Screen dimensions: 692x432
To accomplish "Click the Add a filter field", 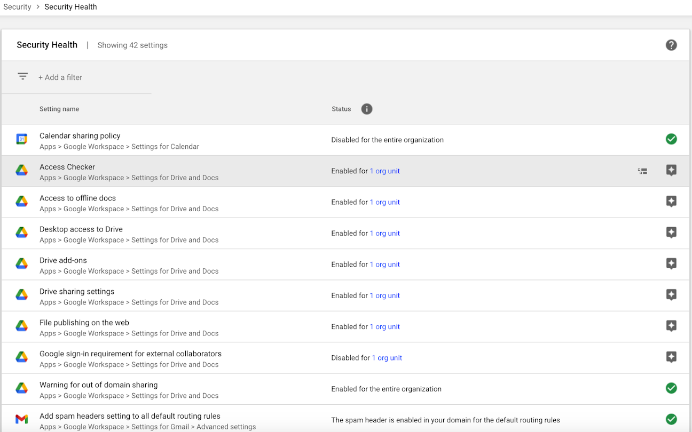I will coord(60,77).
